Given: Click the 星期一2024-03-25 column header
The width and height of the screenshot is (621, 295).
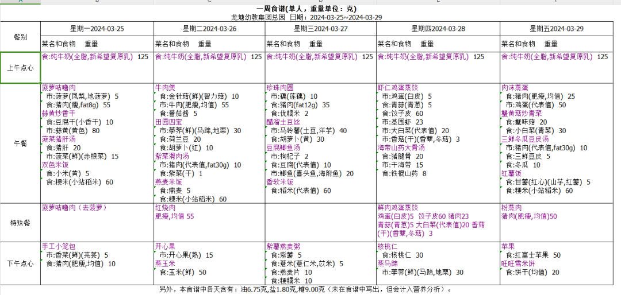Looking at the screenshot, I should 97,29.
